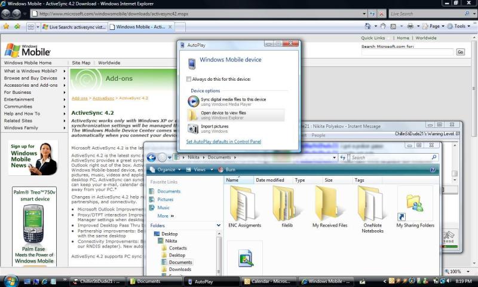
Task: Open Calendar - Microsoft taskbar button
Action: click(x=268, y=281)
